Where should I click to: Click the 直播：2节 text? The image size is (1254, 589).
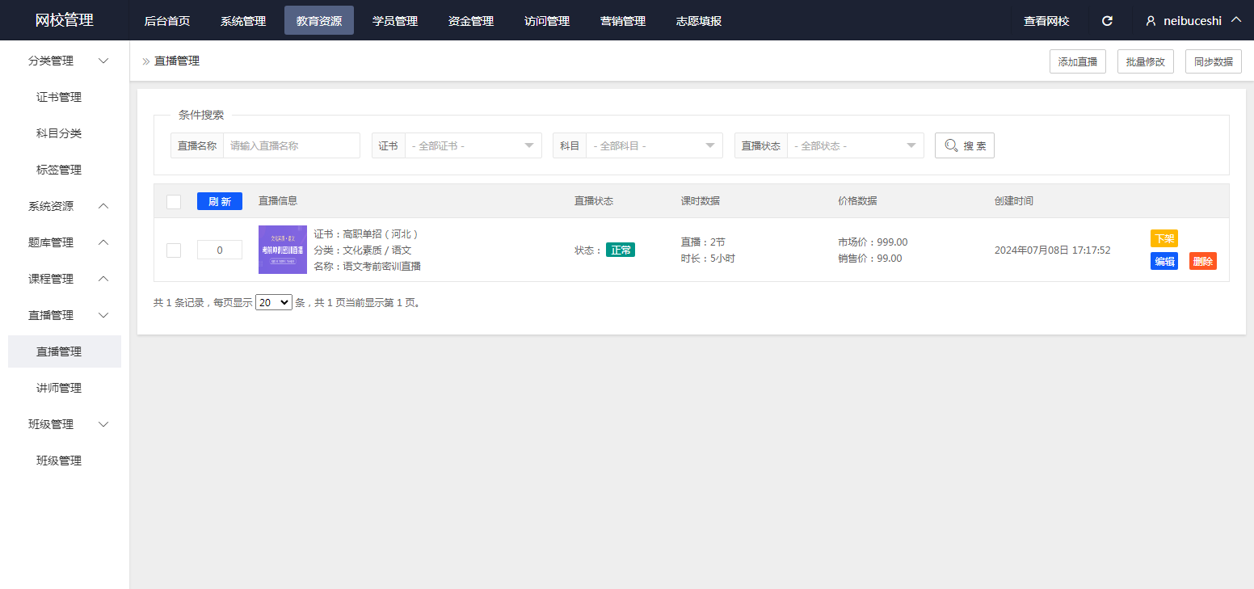point(703,242)
